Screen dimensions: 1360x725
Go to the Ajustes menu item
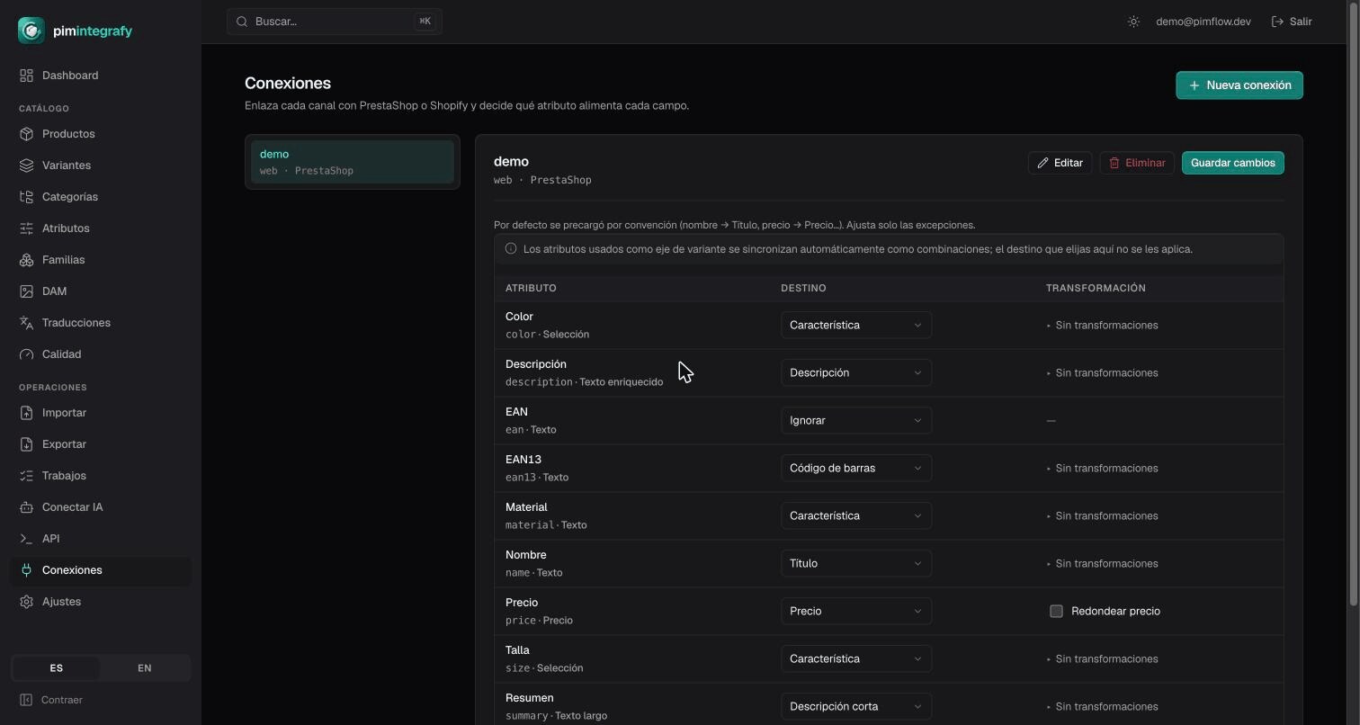(x=101, y=602)
